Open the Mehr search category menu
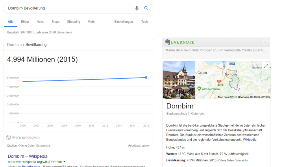The width and height of the screenshot is (296, 167). (91, 22)
